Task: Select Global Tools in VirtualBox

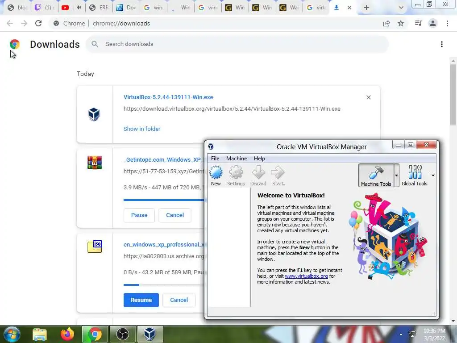Action: [x=415, y=175]
